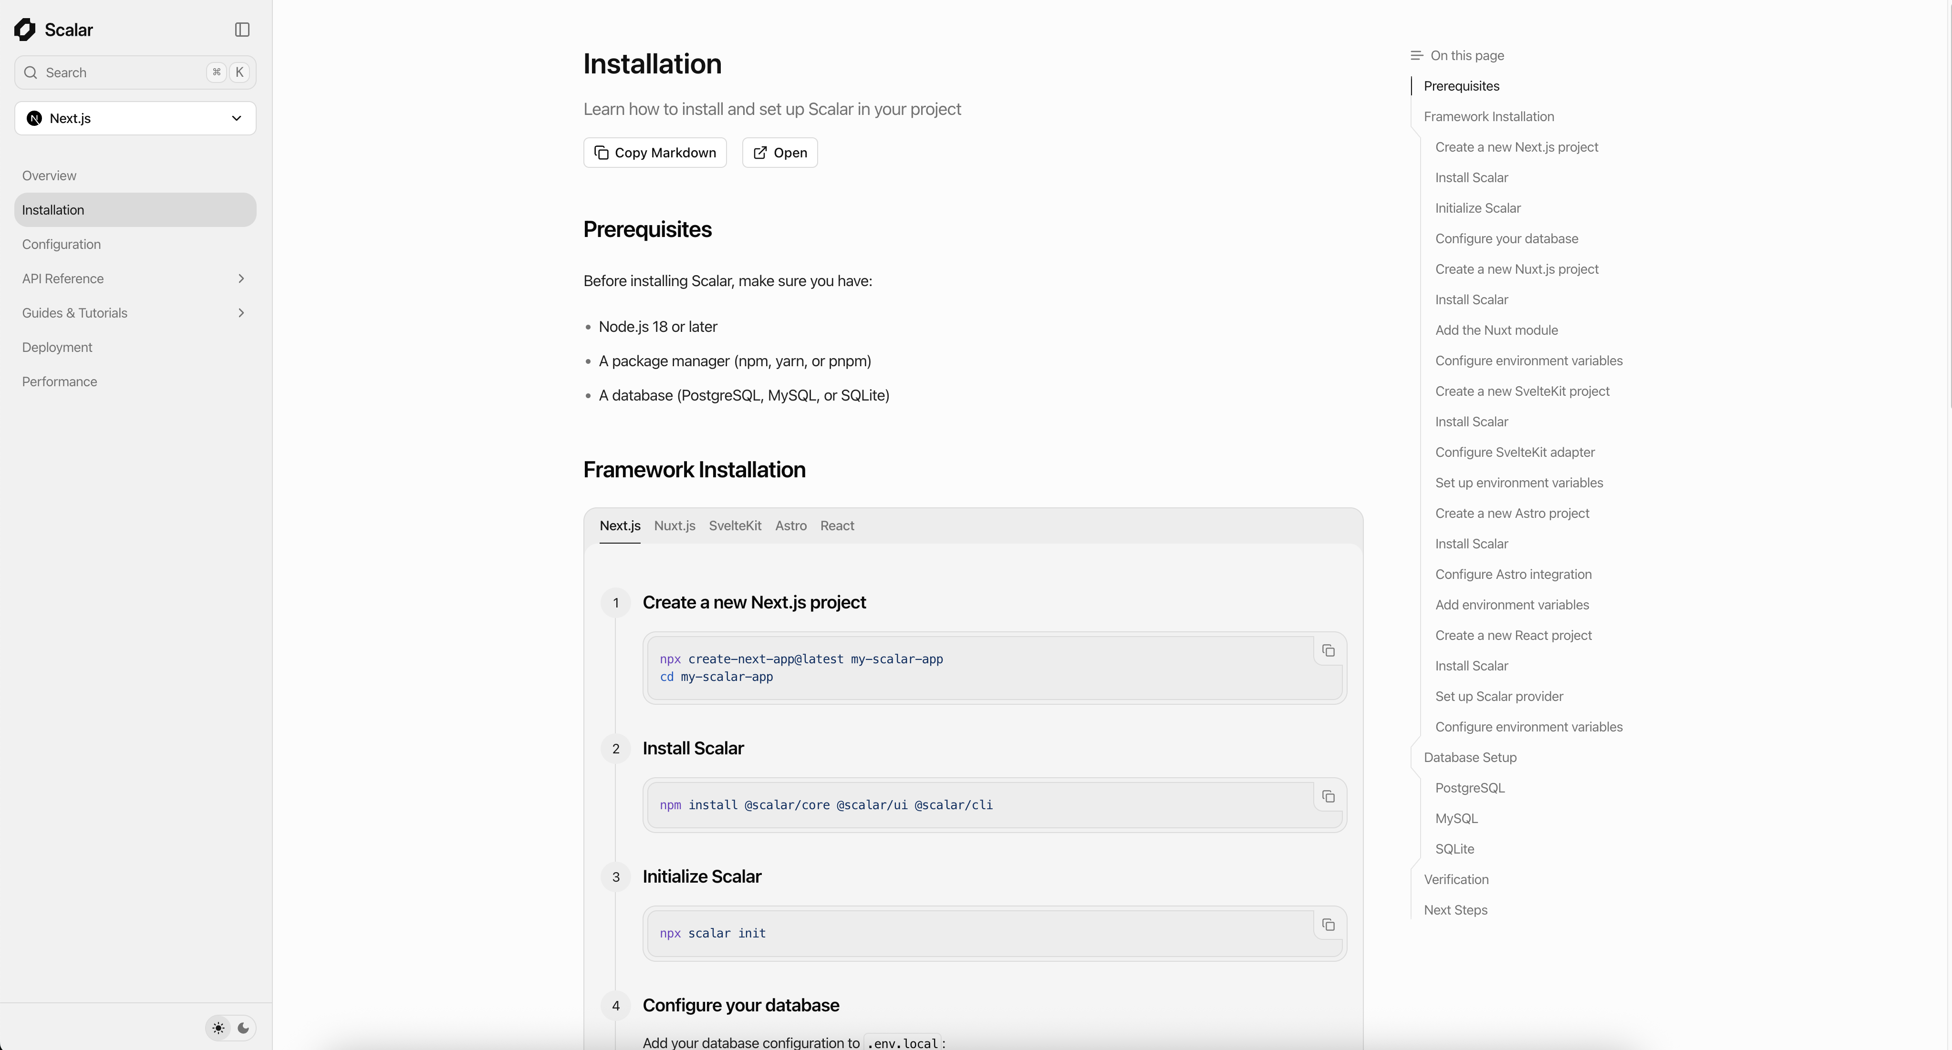1952x1050 pixels.
Task: Switch to light theme via sun icon
Action: (218, 1029)
